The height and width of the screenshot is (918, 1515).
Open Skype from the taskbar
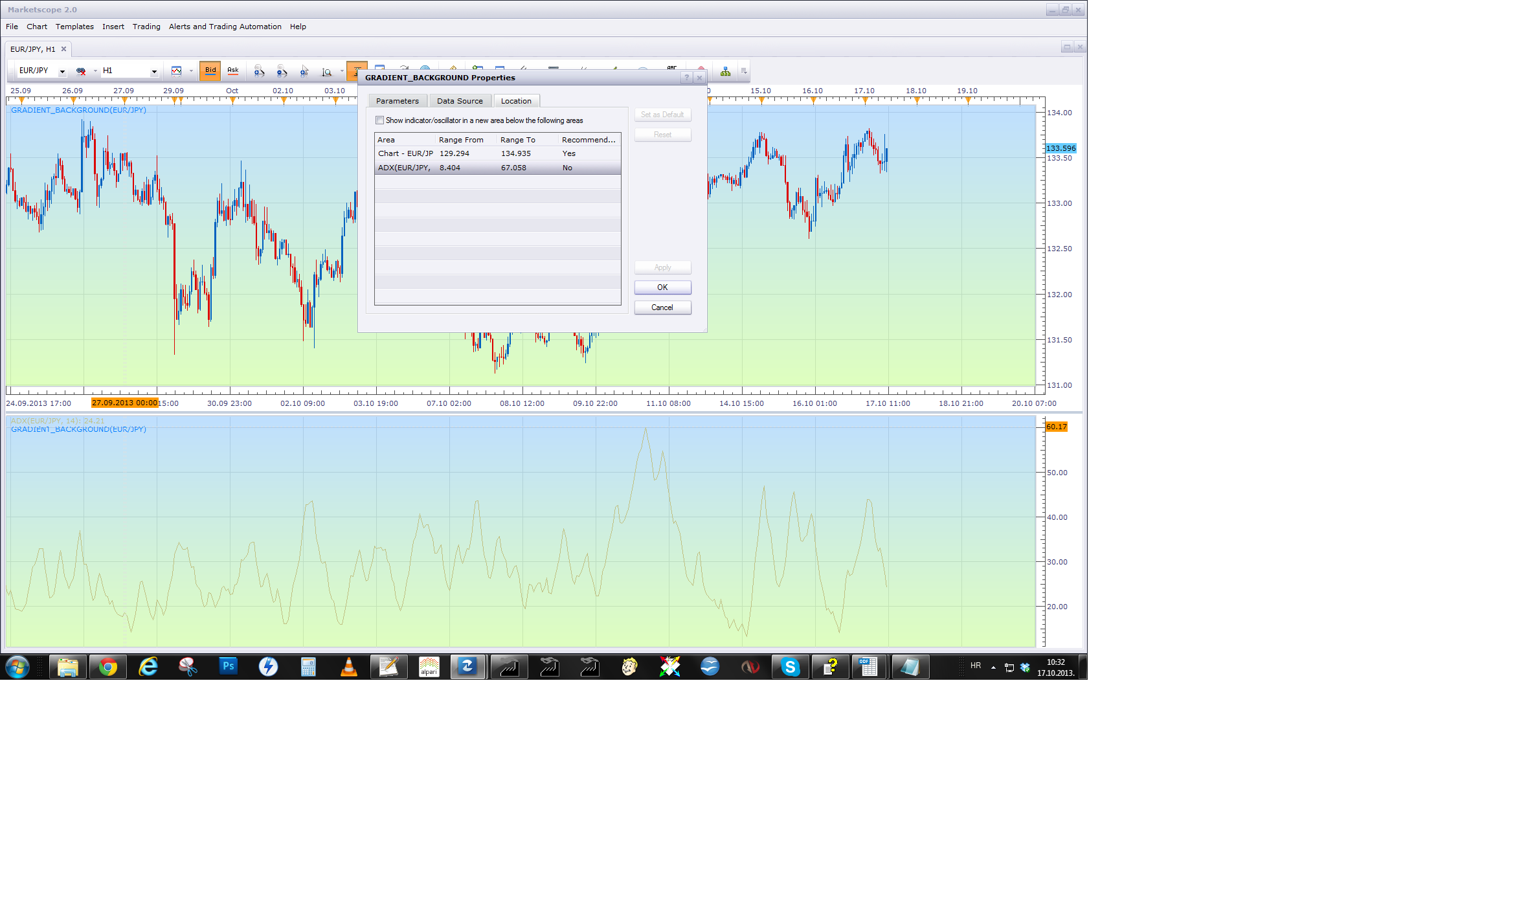coord(790,666)
